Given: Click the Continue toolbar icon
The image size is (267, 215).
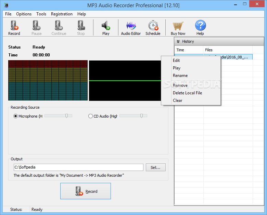Looking at the screenshot, I should [59, 28].
